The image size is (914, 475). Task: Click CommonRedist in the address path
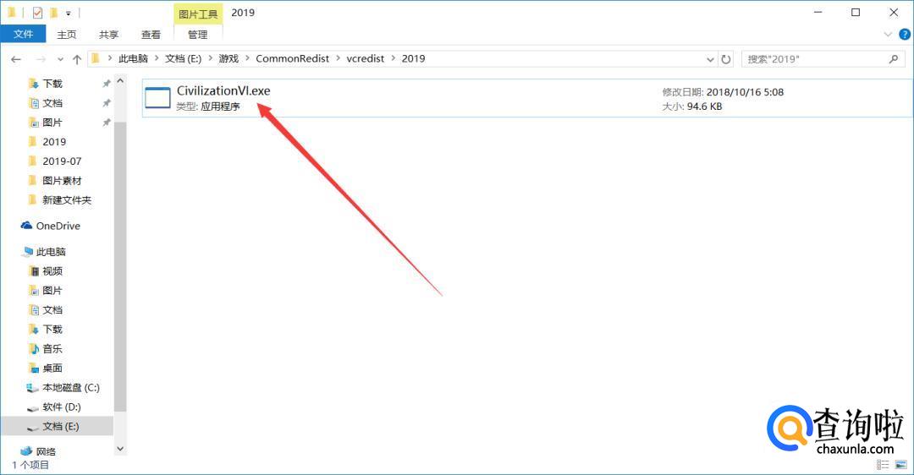[292, 59]
